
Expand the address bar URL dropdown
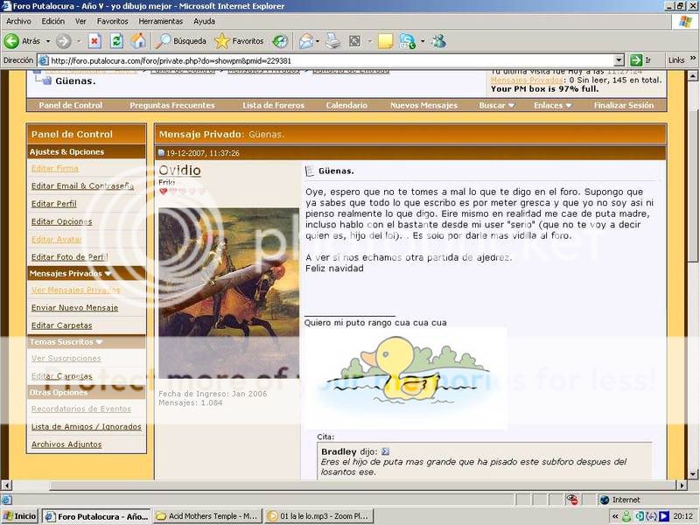[619, 60]
